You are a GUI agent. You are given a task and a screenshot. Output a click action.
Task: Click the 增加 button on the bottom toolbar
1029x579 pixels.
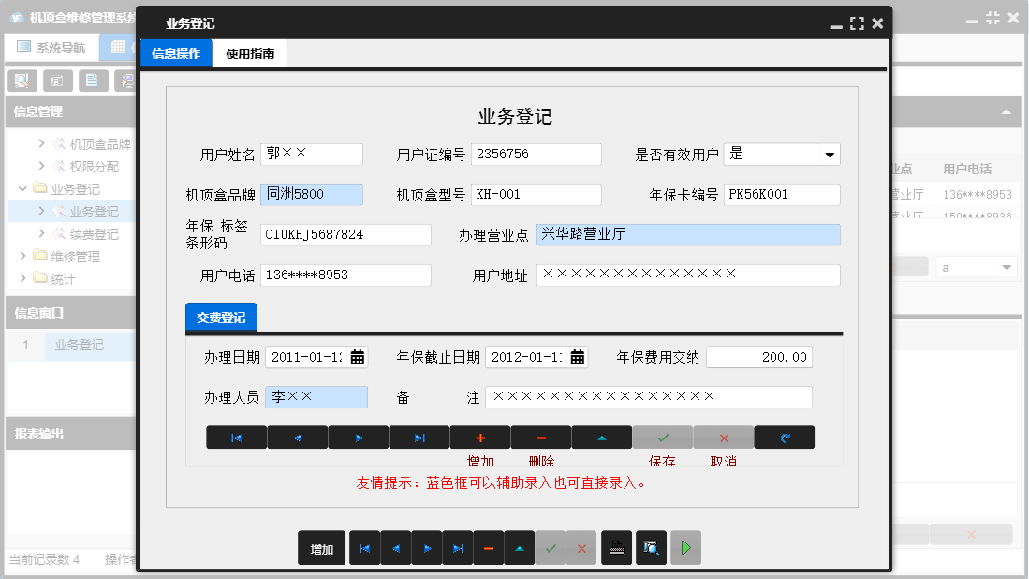pyautogui.click(x=321, y=548)
